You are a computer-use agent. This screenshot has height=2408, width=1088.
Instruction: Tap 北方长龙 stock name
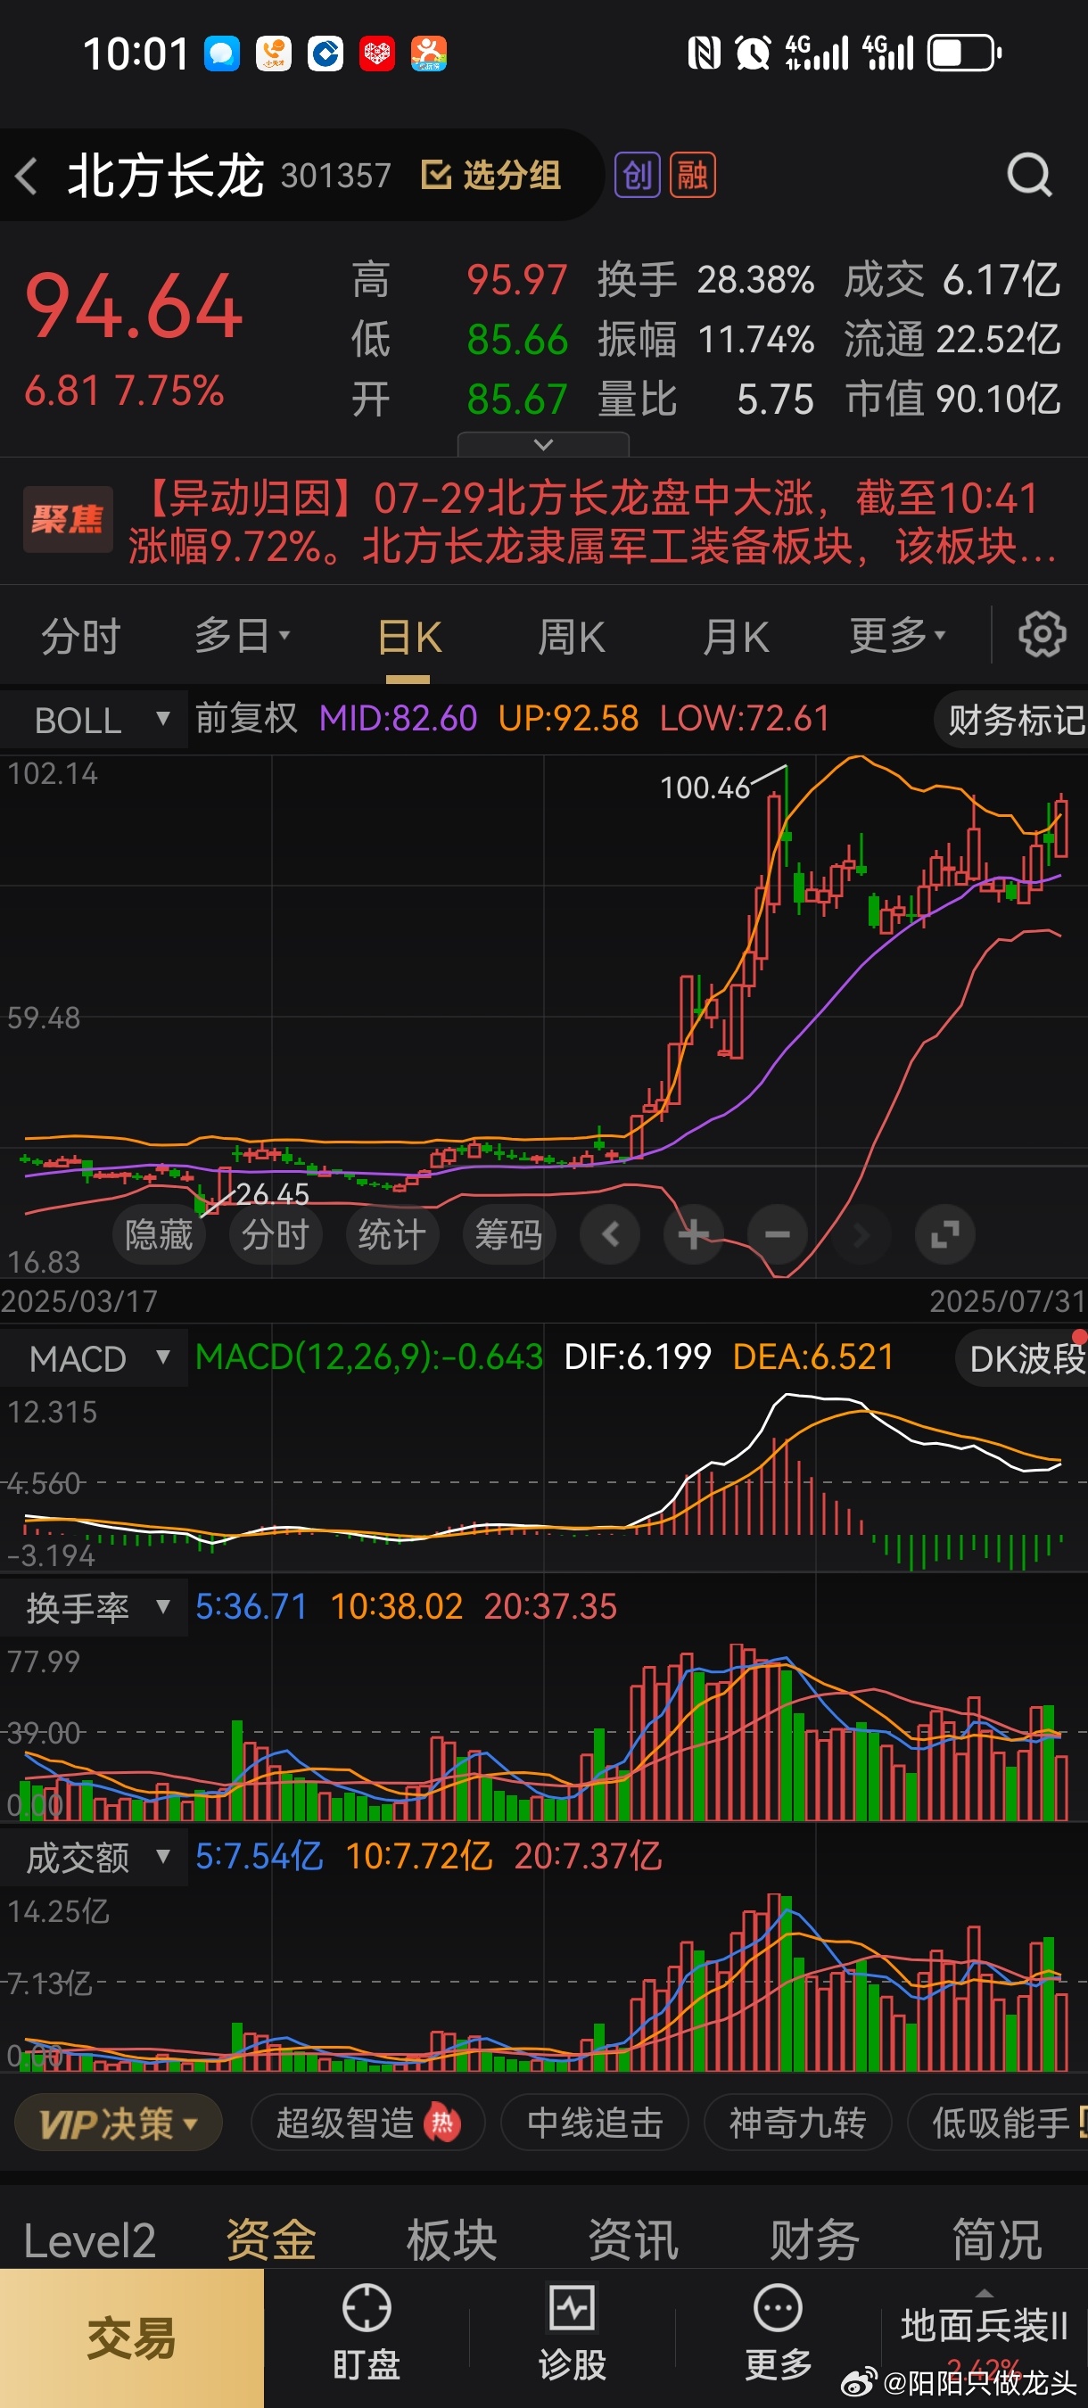(x=166, y=175)
